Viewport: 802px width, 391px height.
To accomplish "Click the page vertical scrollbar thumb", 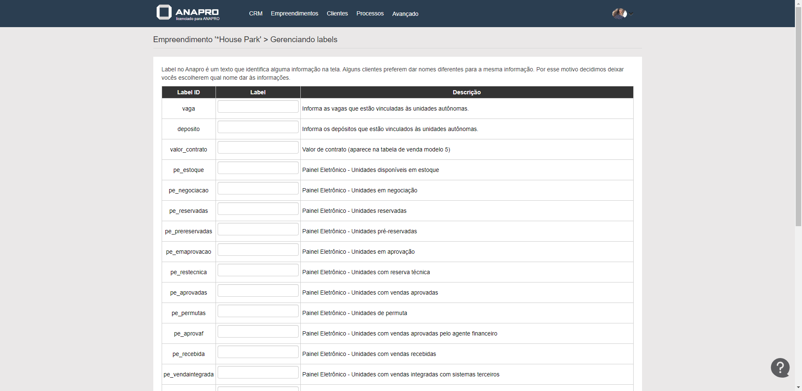I will coord(798,117).
